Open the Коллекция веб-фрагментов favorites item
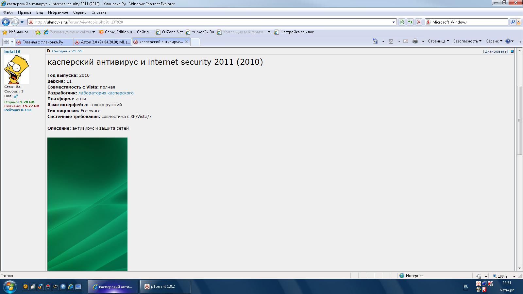 click(x=242, y=32)
